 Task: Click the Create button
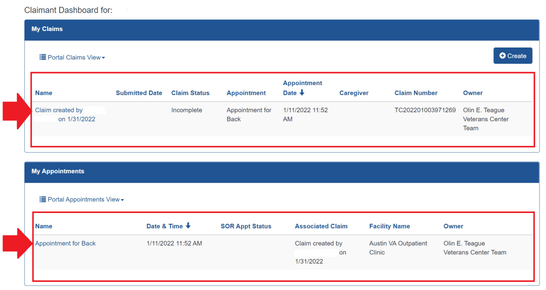[x=513, y=56]
